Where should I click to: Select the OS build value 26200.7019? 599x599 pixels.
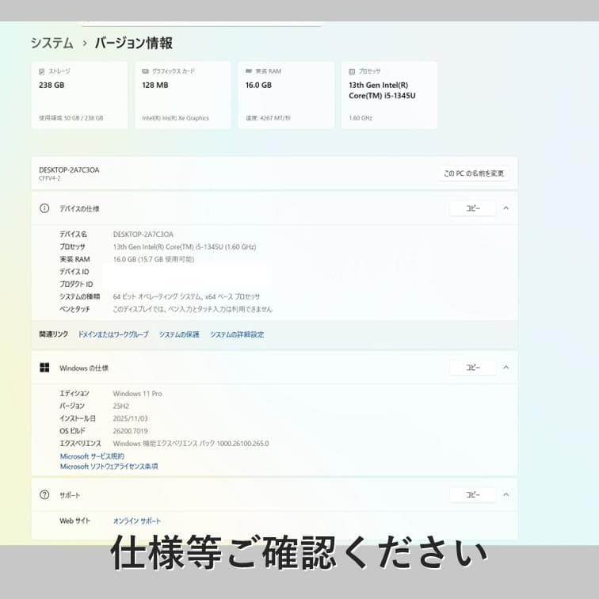click(130, 431)
